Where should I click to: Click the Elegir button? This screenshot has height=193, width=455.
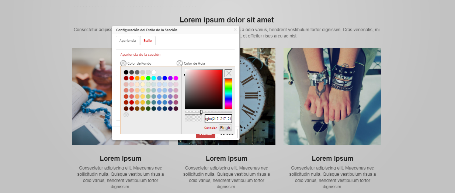[225, 128]
